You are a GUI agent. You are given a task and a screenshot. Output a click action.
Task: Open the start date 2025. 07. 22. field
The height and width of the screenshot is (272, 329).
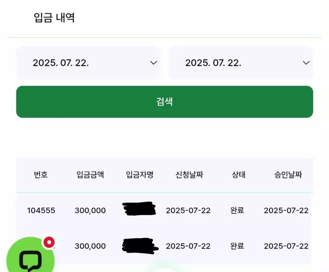88,63
